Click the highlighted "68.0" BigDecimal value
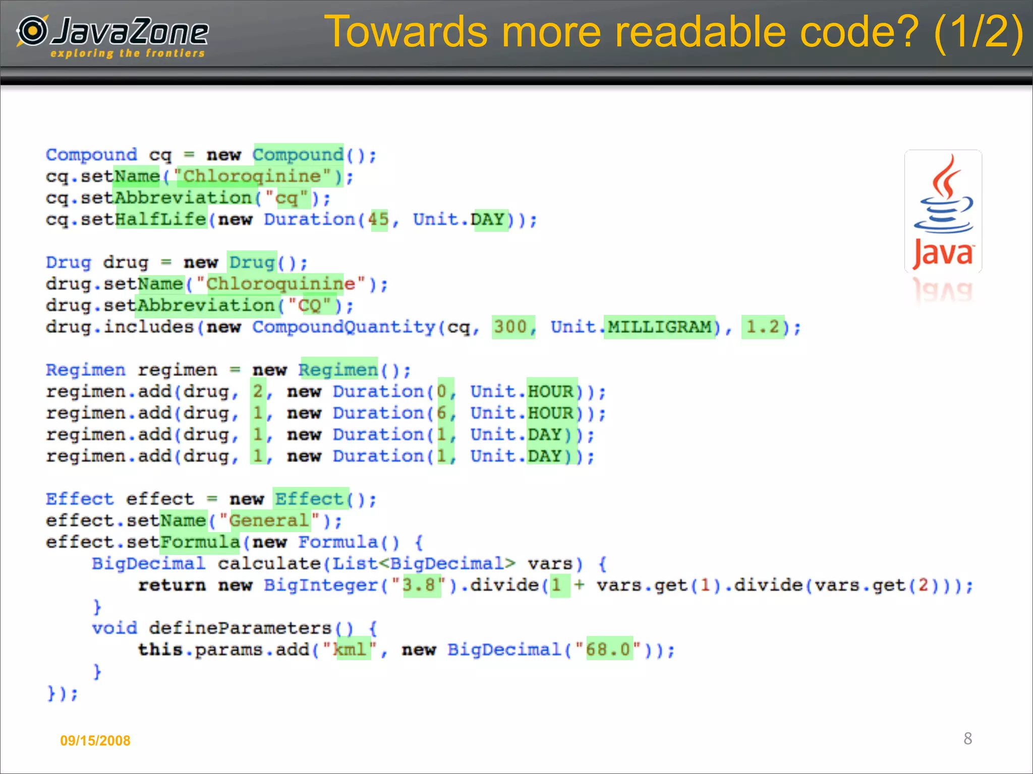The image size is (1033, 774). (609, 650)
